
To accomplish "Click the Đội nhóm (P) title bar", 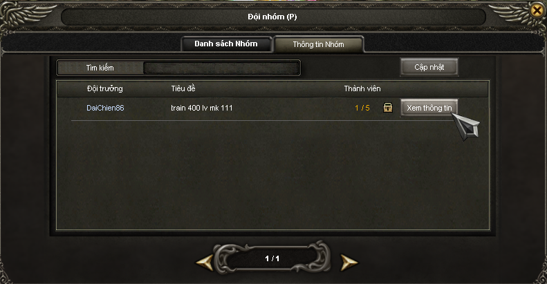I will pos(272,17).
